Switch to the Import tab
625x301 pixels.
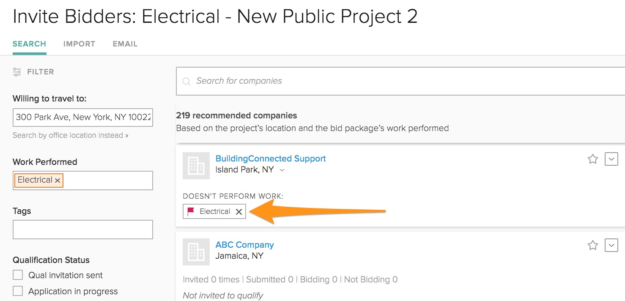click(79, 44)
